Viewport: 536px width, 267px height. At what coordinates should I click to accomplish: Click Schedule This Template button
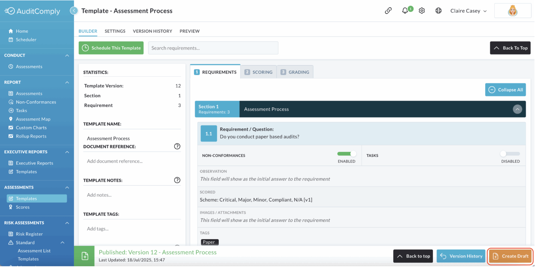pos(111,48)
